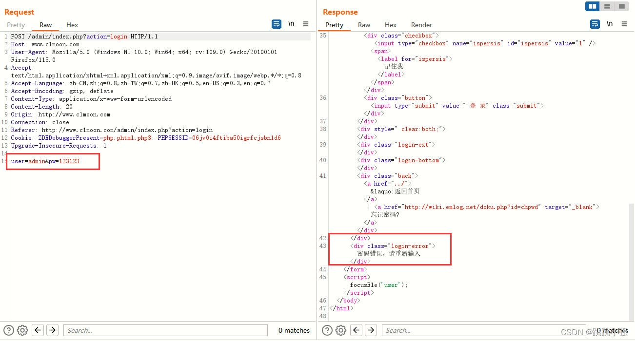Click the Connection: close line
This screenshot has height=341, width=635.
40,122
